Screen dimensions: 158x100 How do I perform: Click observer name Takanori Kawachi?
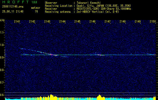click(x=89, y=3)
